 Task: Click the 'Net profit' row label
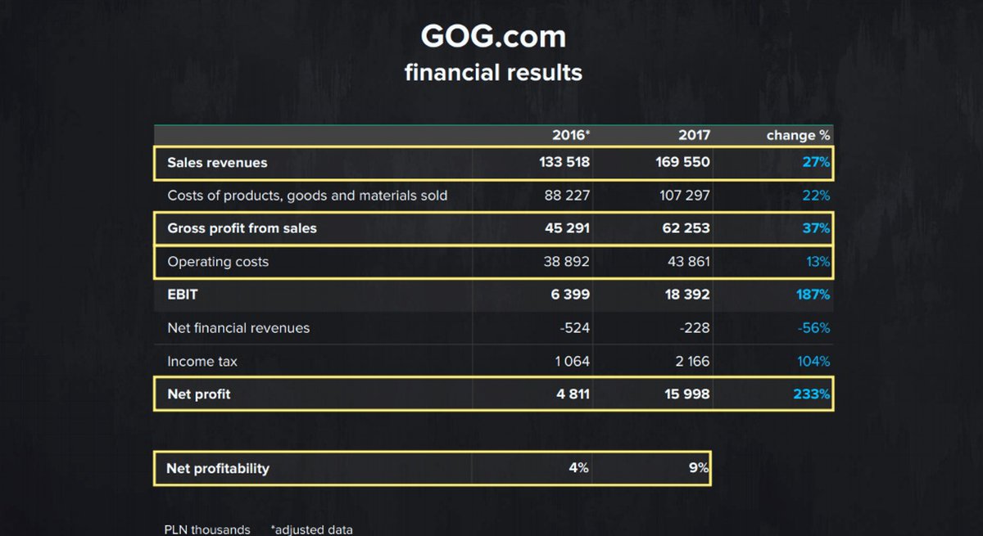199,394
